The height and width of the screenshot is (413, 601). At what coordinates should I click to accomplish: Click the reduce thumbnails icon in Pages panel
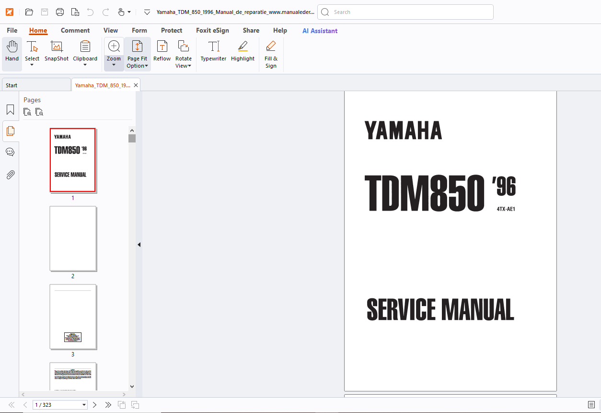click(x=39, y=112)
